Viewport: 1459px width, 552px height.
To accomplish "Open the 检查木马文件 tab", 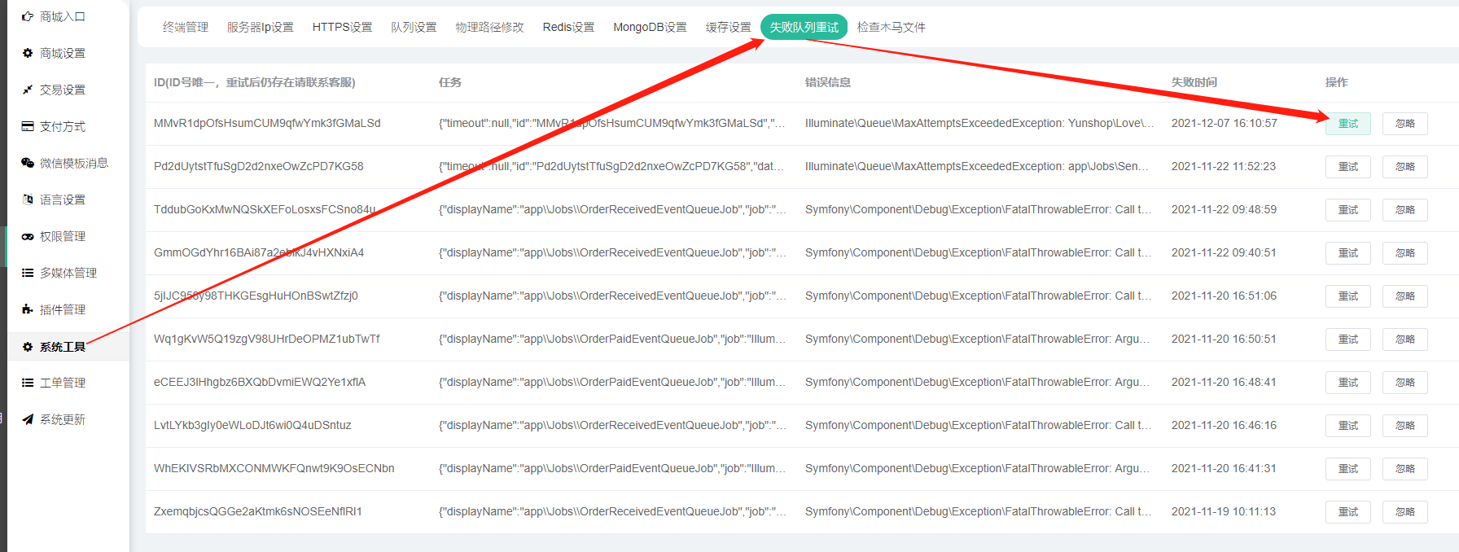I will click(892, 27).
